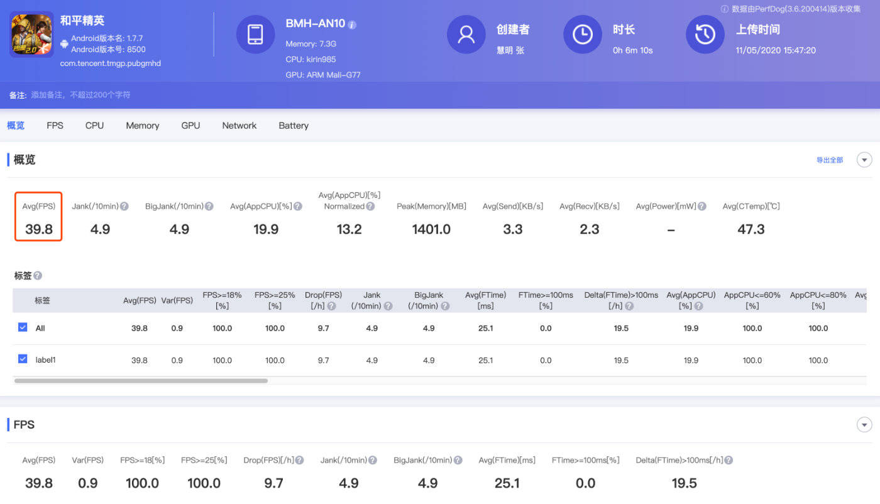Click the 导出全部 export link
The height and width of the screenshot is (504, 880).
(x=830, y=160)
